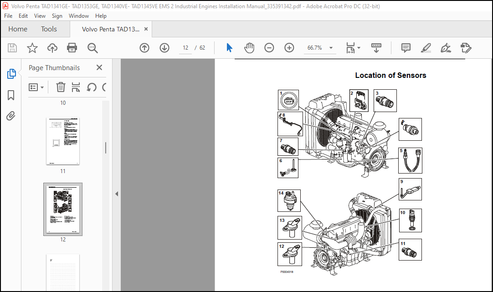Zoom out with minus icon

(x=269, y=48)
